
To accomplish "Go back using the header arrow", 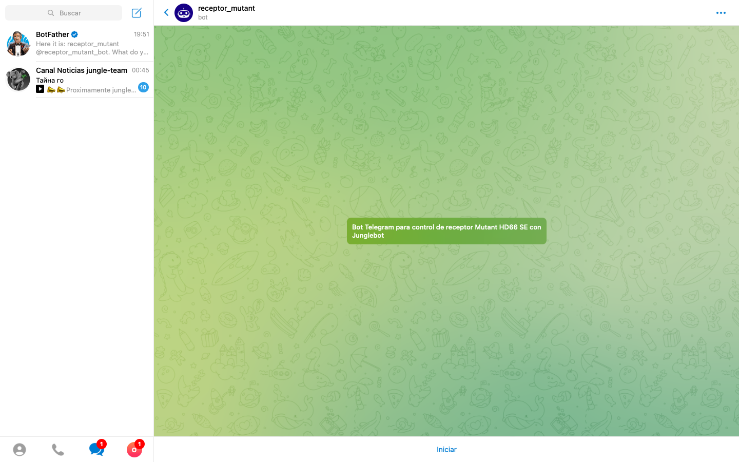I will pyautogui.click(x=166, y=12).
